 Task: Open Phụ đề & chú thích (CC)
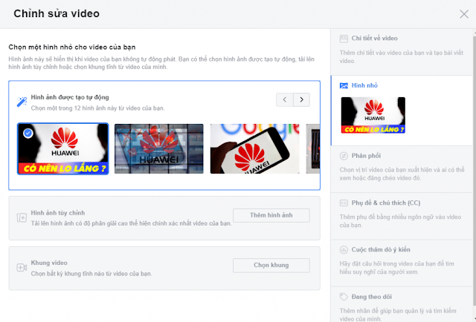(402, 216)
